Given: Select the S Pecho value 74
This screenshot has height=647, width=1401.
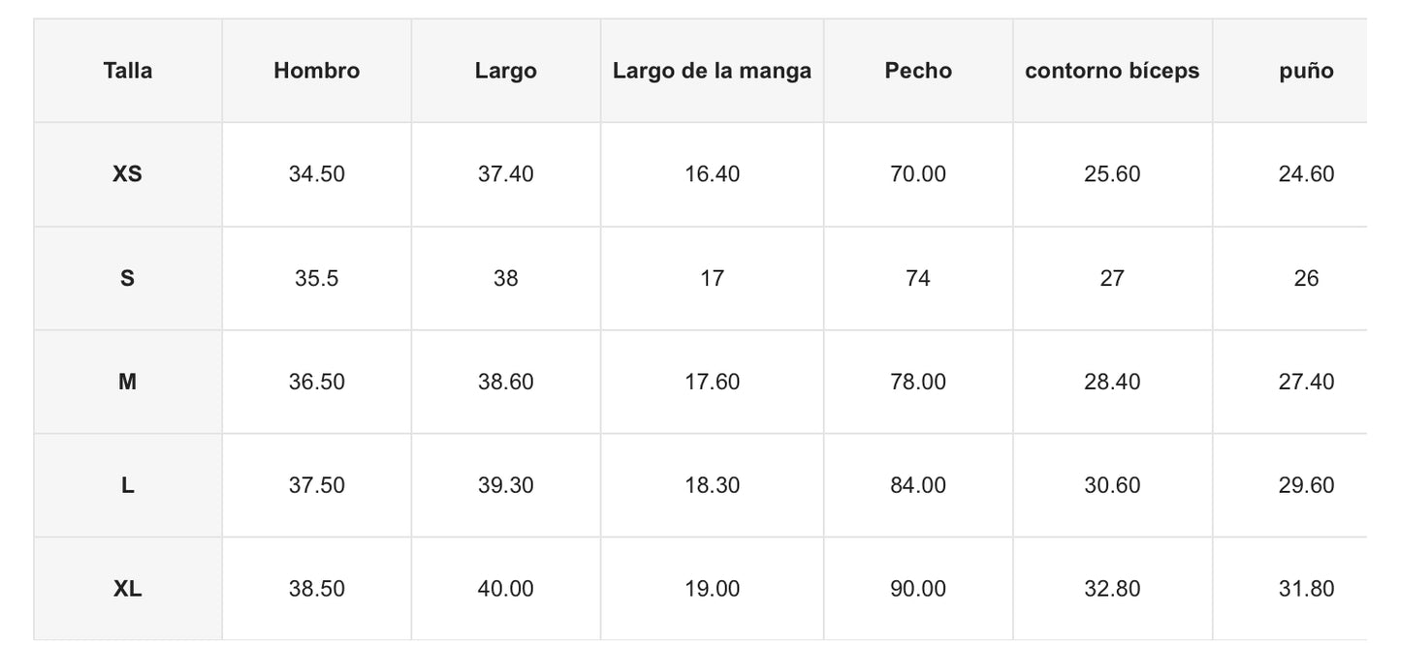Looking at the screenshot, I should (x=918, y=279).
